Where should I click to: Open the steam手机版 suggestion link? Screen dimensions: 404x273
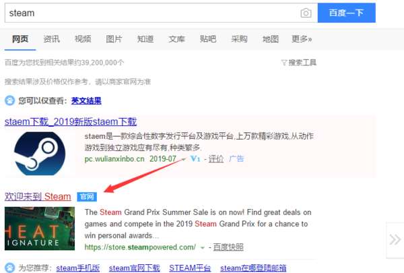pyautogui.click(x=78, y=268)
